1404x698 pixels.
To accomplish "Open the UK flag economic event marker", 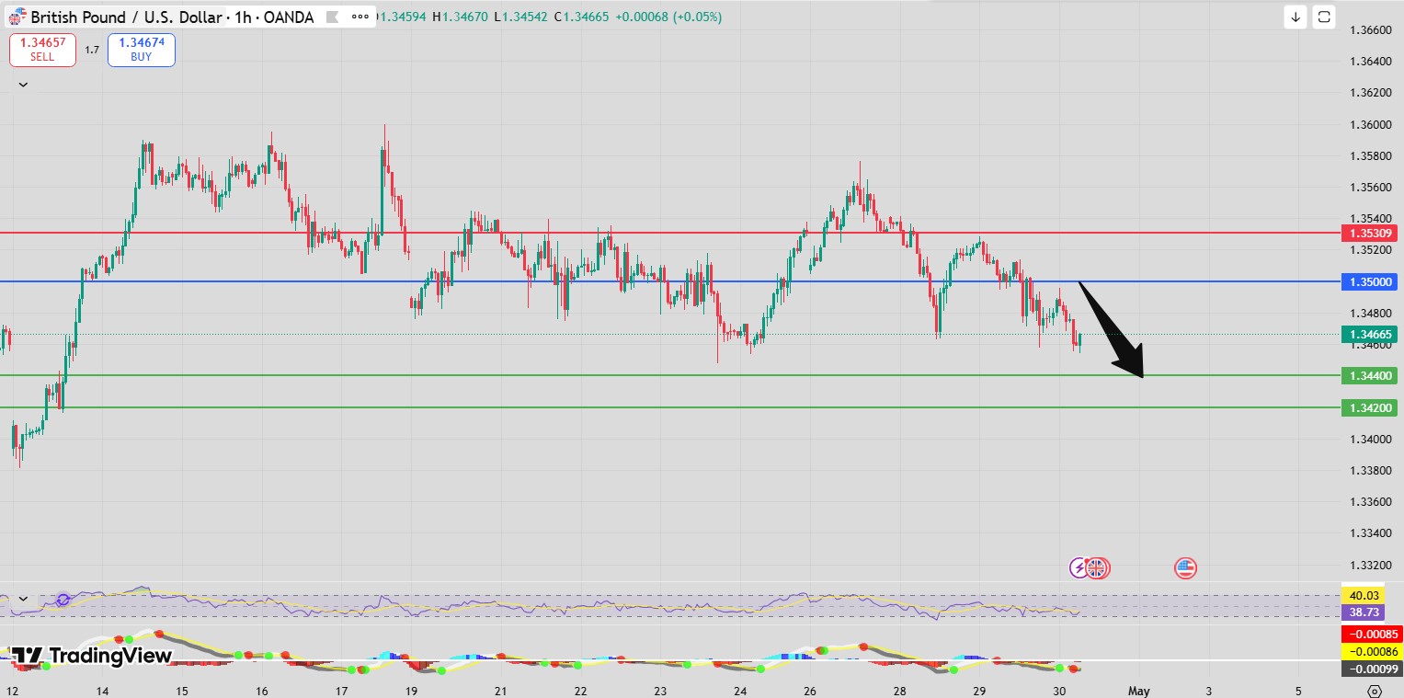I will pyautogui.click(x=1098, y=568).
